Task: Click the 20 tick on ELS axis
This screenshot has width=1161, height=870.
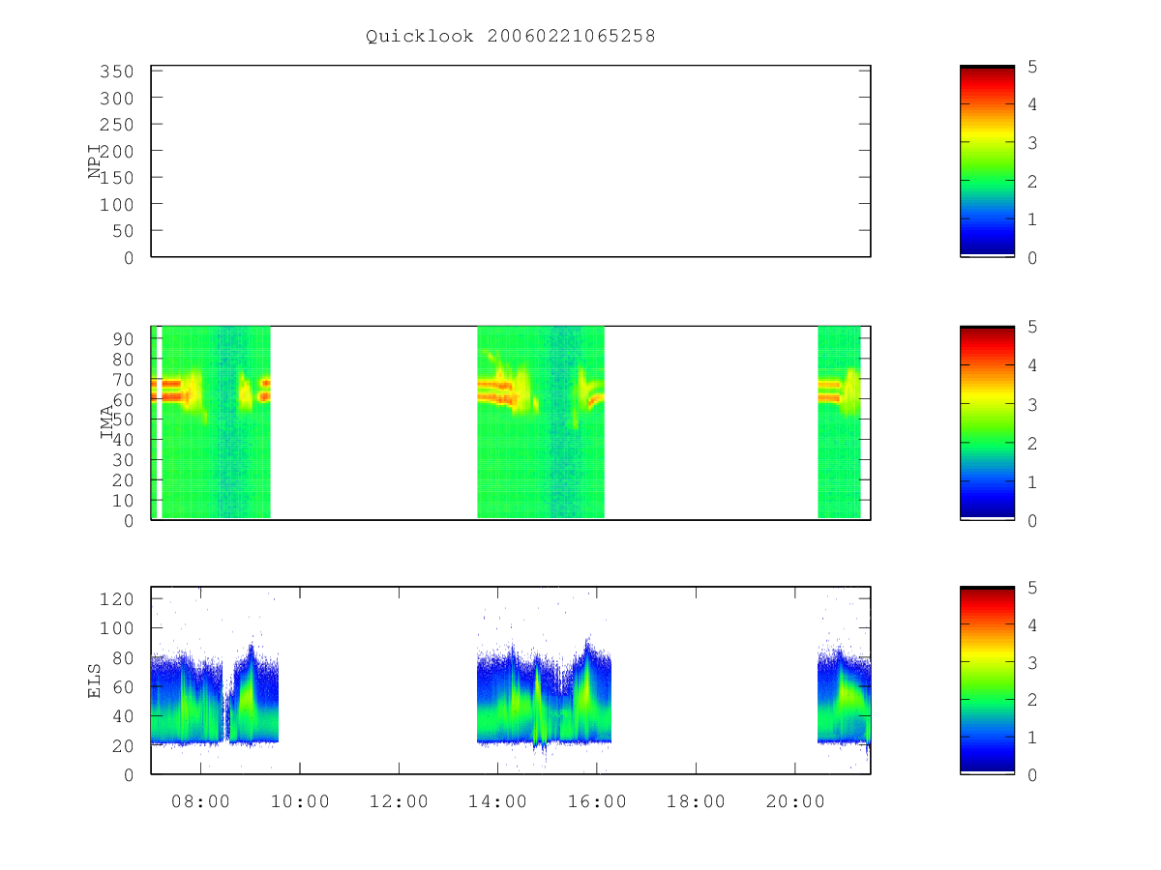Action: tap(124, 746)
